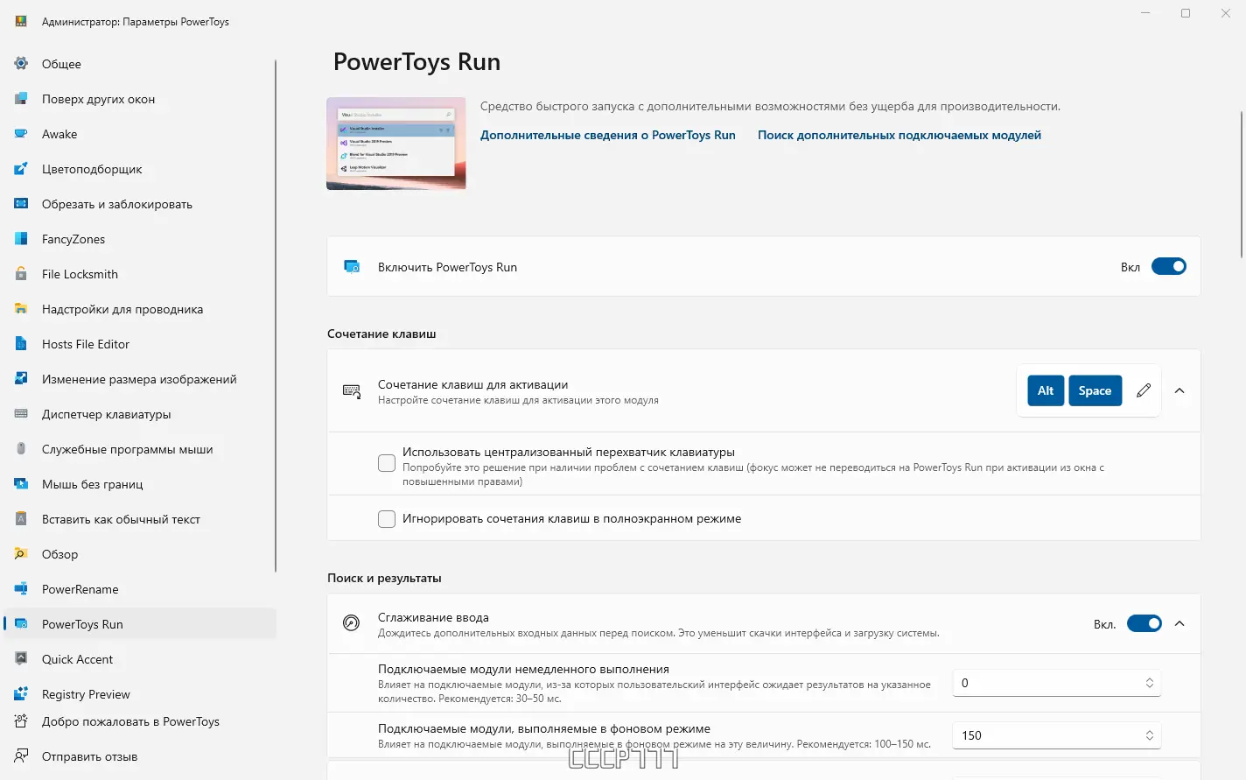Enable Игнорировать сочетания клавиш в полноэкранном режиме
Viewport: 1246px width, 780px height.
pyautogui.click(x=387, y=519)
